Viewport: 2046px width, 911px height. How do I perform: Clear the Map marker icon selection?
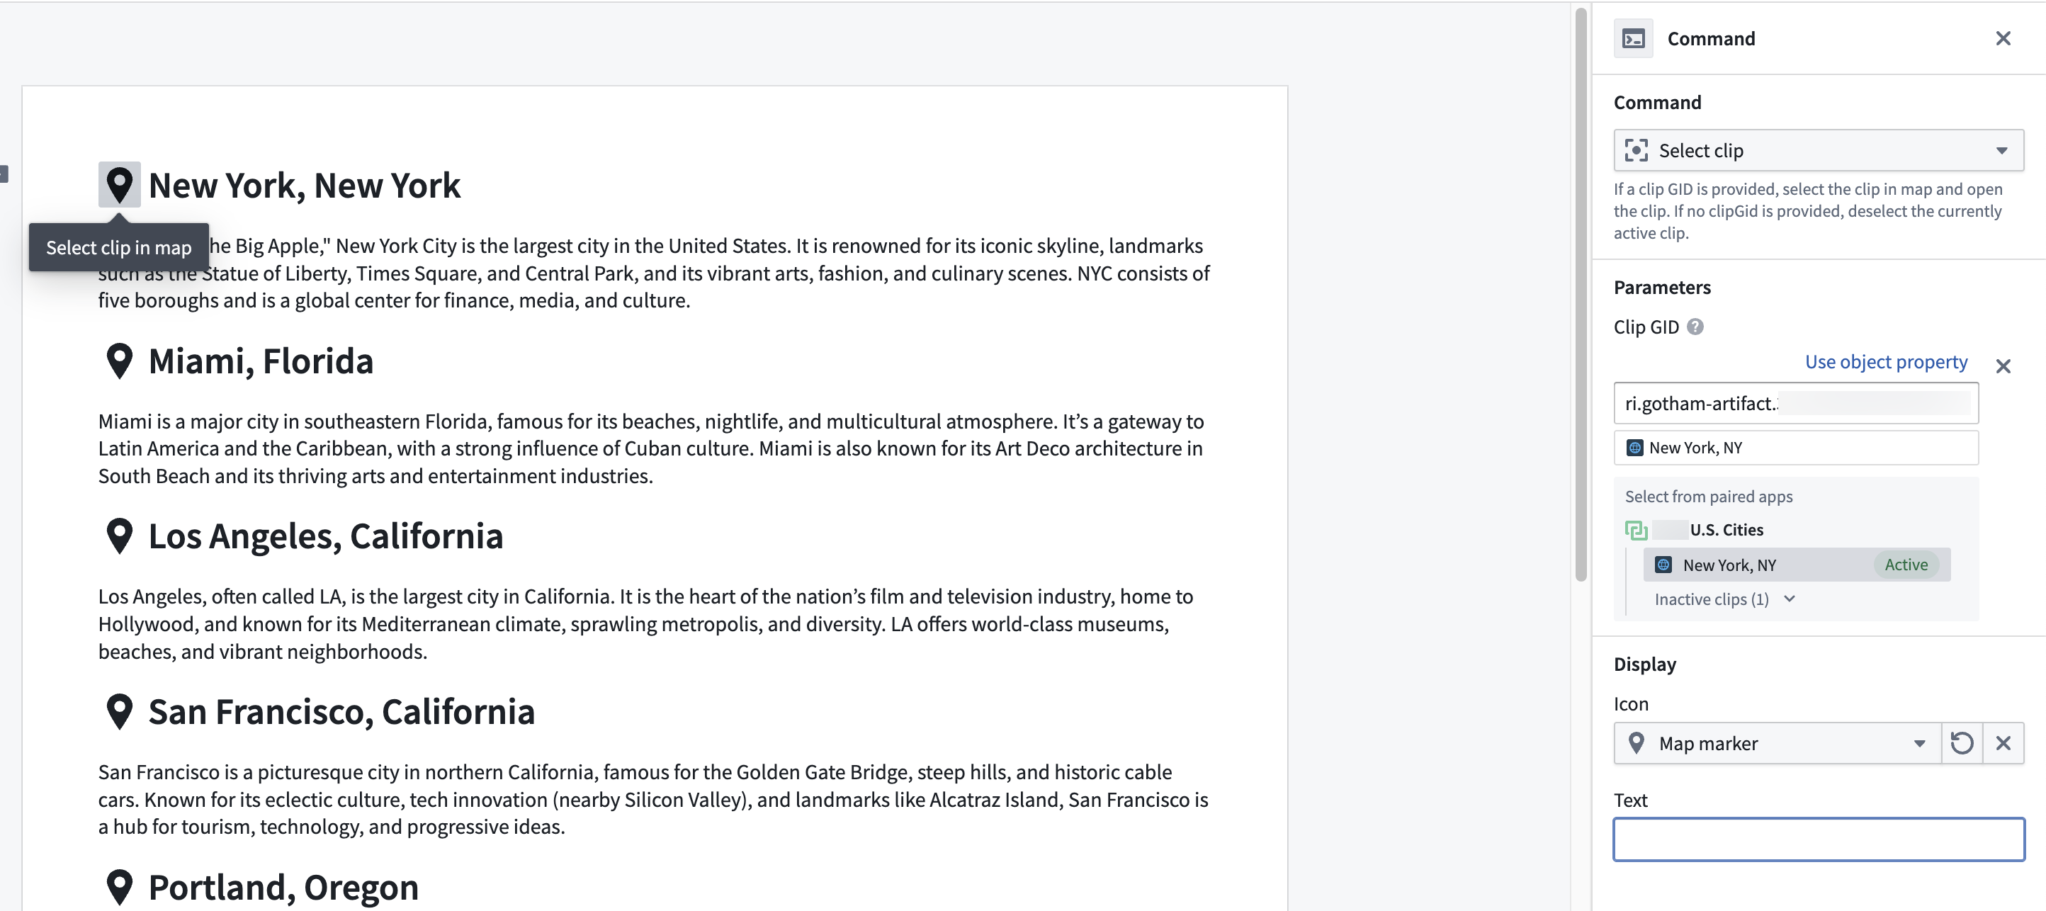click(x=2002, y=743)
